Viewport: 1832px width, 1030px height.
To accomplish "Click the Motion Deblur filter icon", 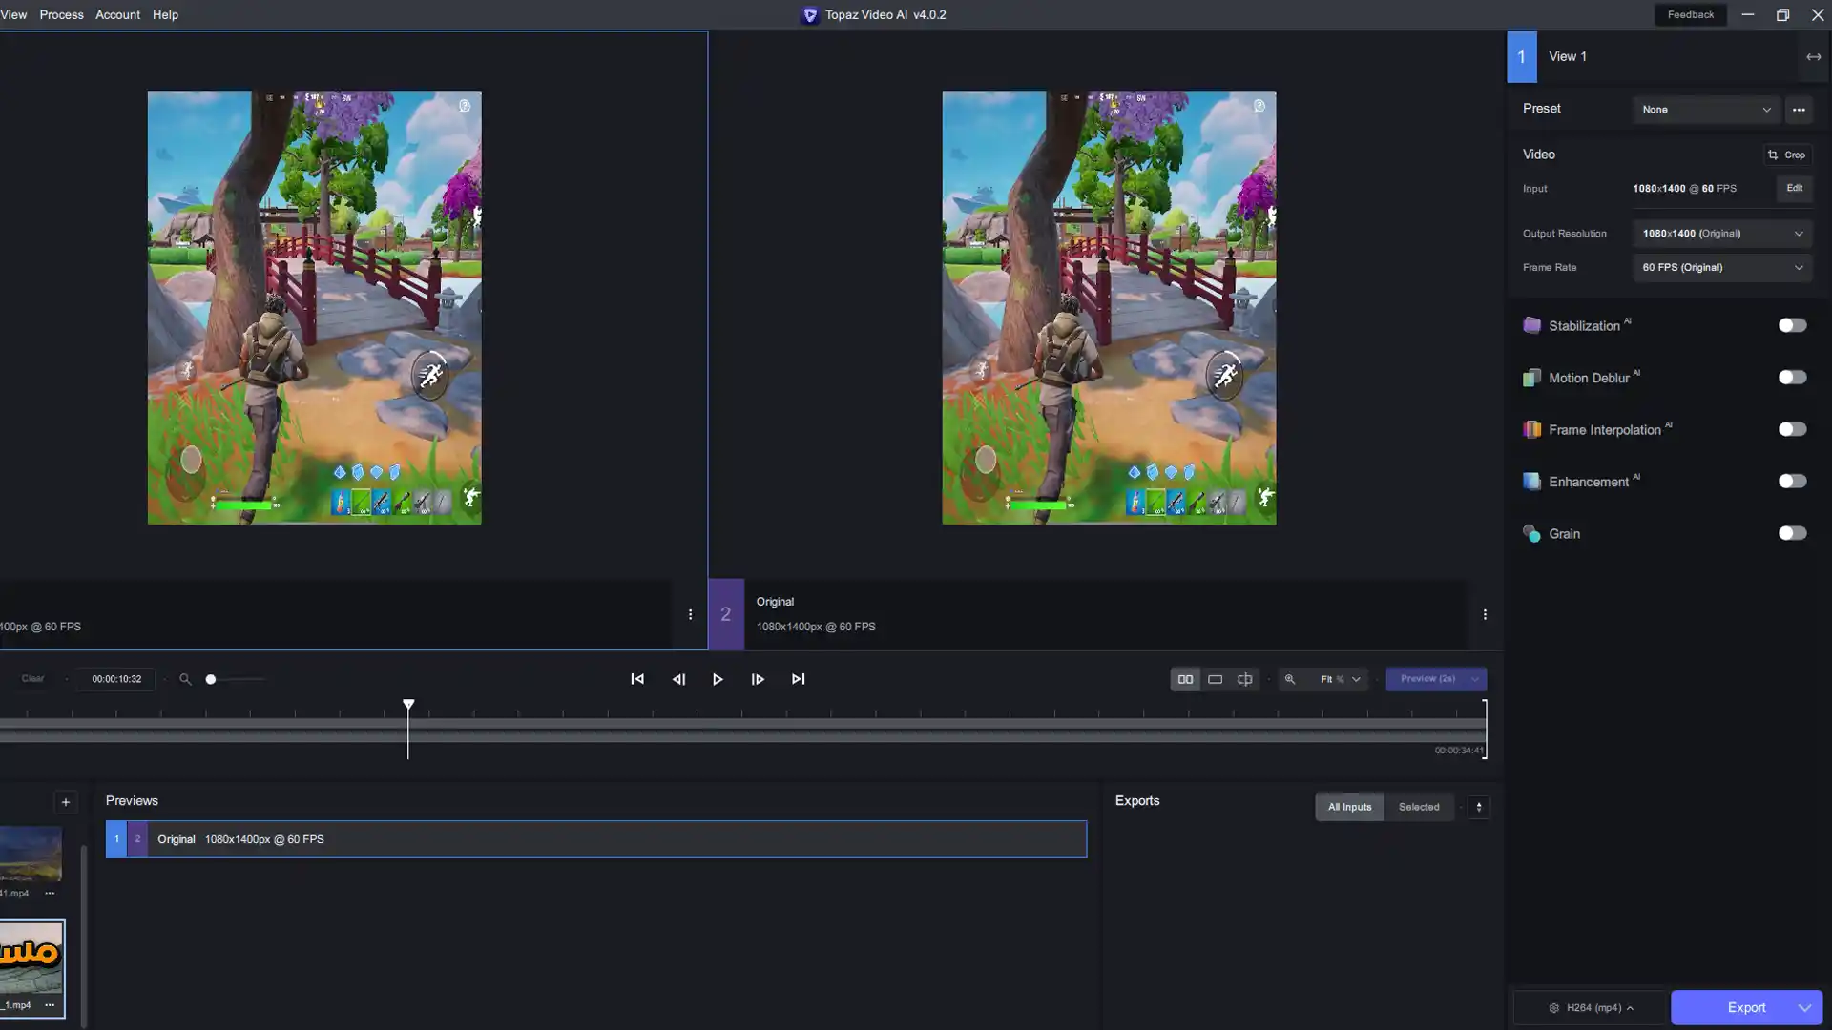I will [x=1531, y=378].
